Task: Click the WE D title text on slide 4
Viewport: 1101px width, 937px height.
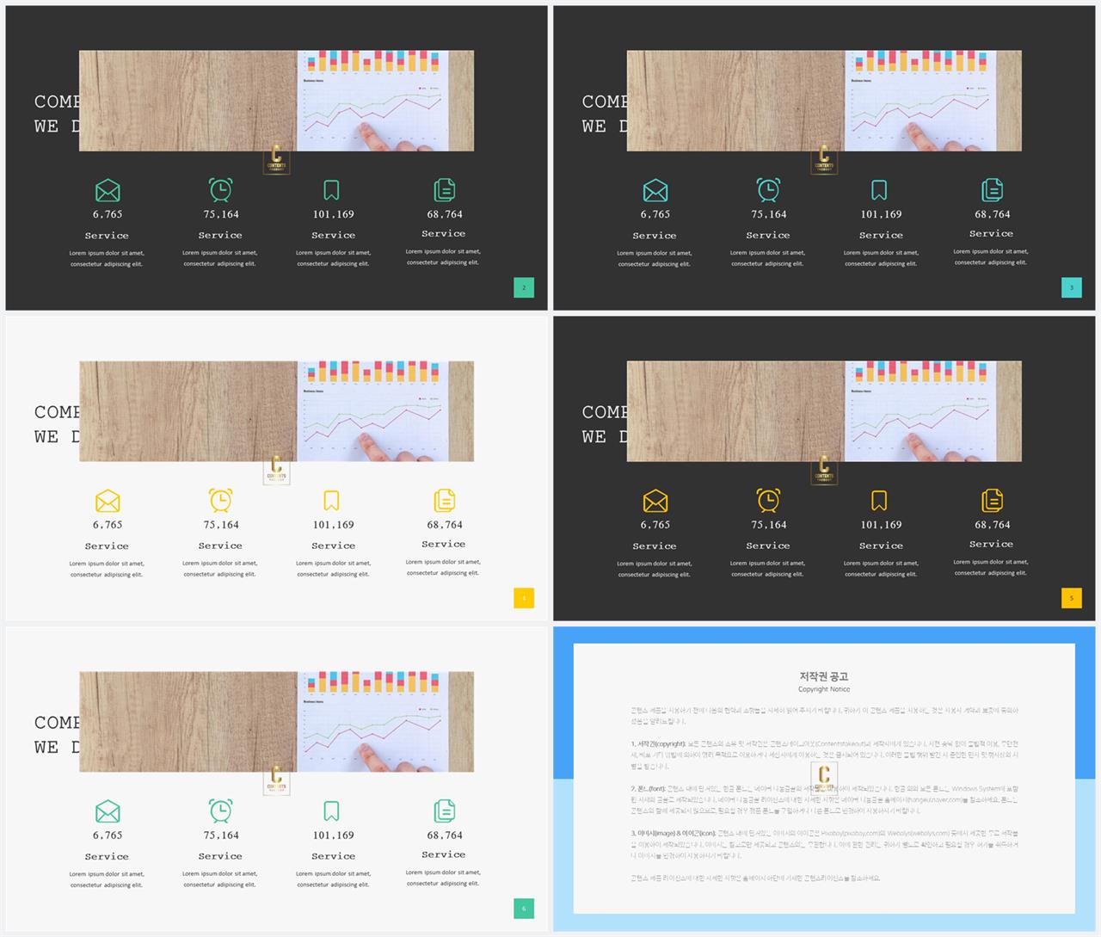Action: point(57,437)
